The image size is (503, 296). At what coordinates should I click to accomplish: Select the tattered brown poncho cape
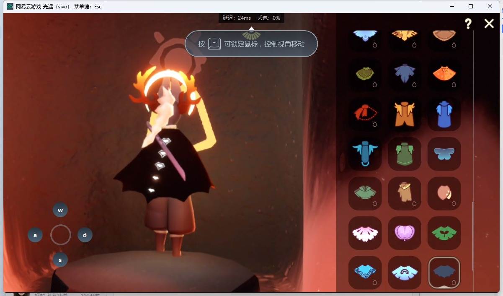tap(405, 193)
